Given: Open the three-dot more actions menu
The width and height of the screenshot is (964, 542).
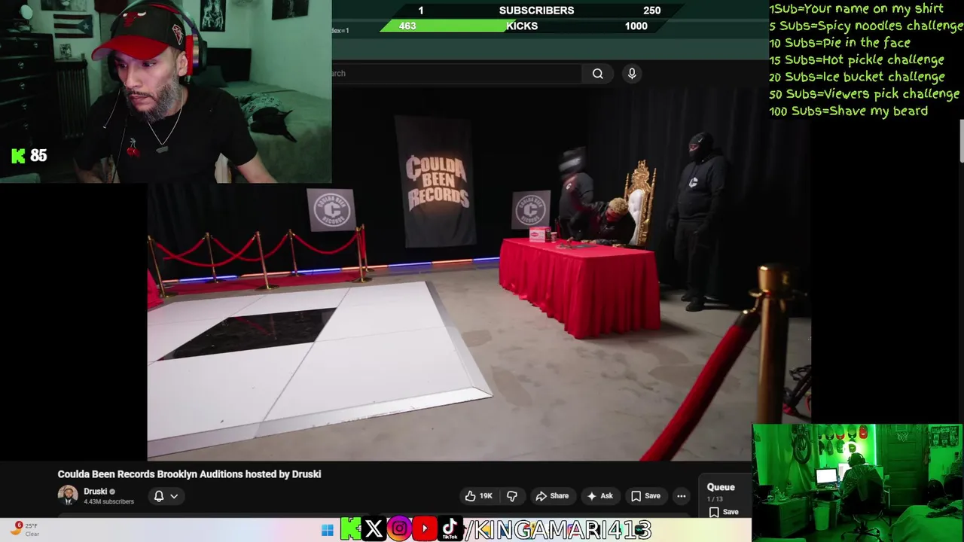Looking at the screenshot, I should pyautogui.click(x=681, y=496).
